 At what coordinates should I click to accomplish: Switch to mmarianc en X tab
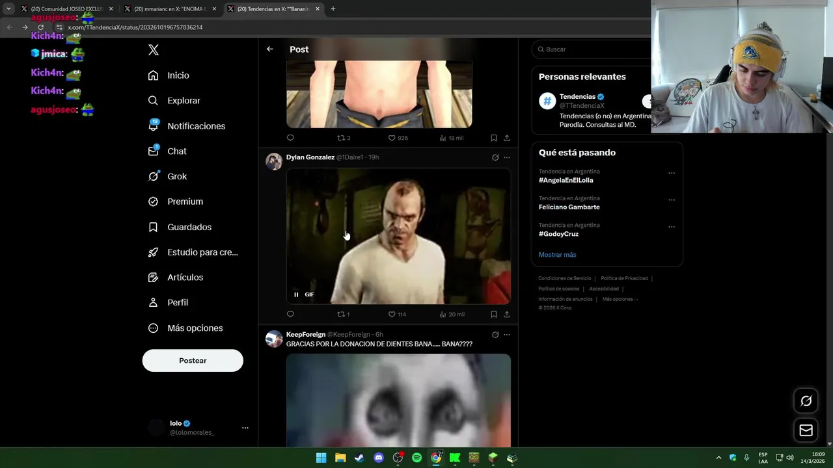pyautogui.click(x=169, y=9)
